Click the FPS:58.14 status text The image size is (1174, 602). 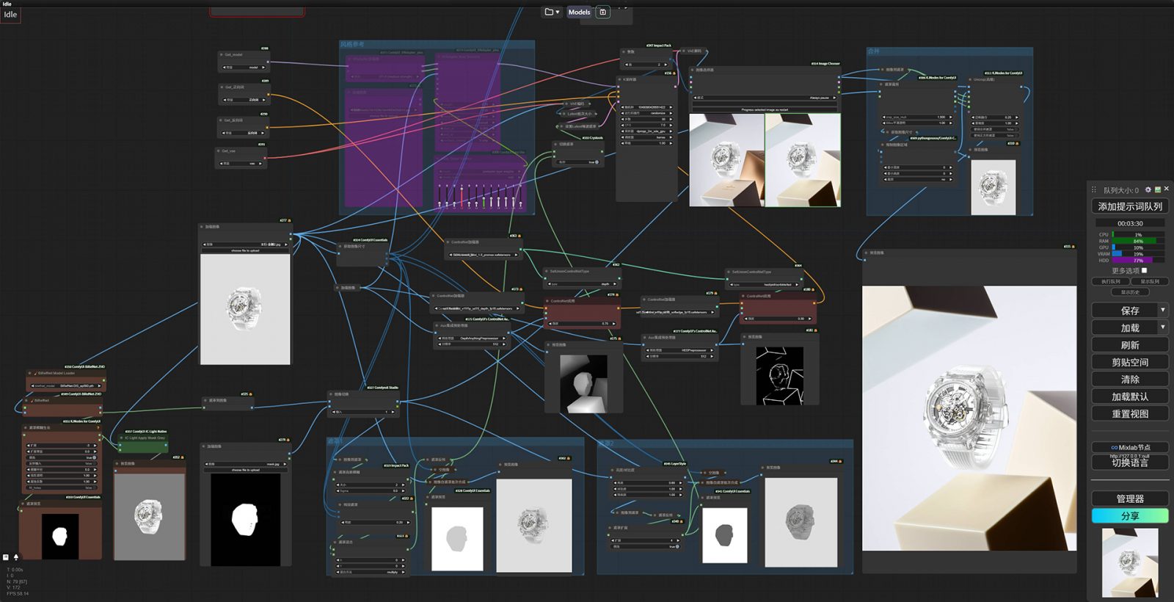point(18,593)
